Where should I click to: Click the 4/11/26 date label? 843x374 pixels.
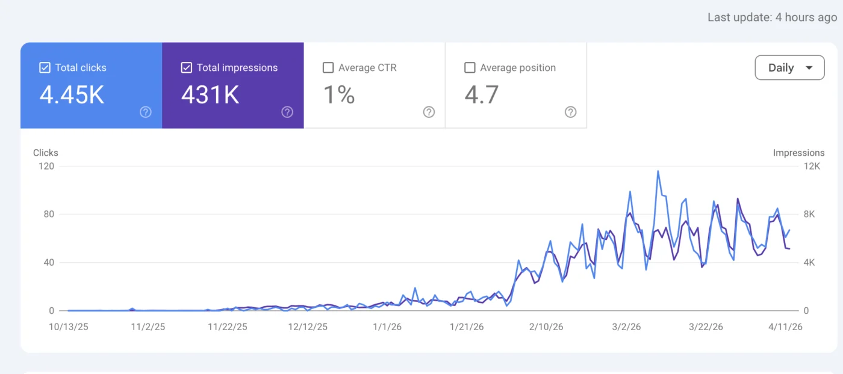(x=785, y=327)
